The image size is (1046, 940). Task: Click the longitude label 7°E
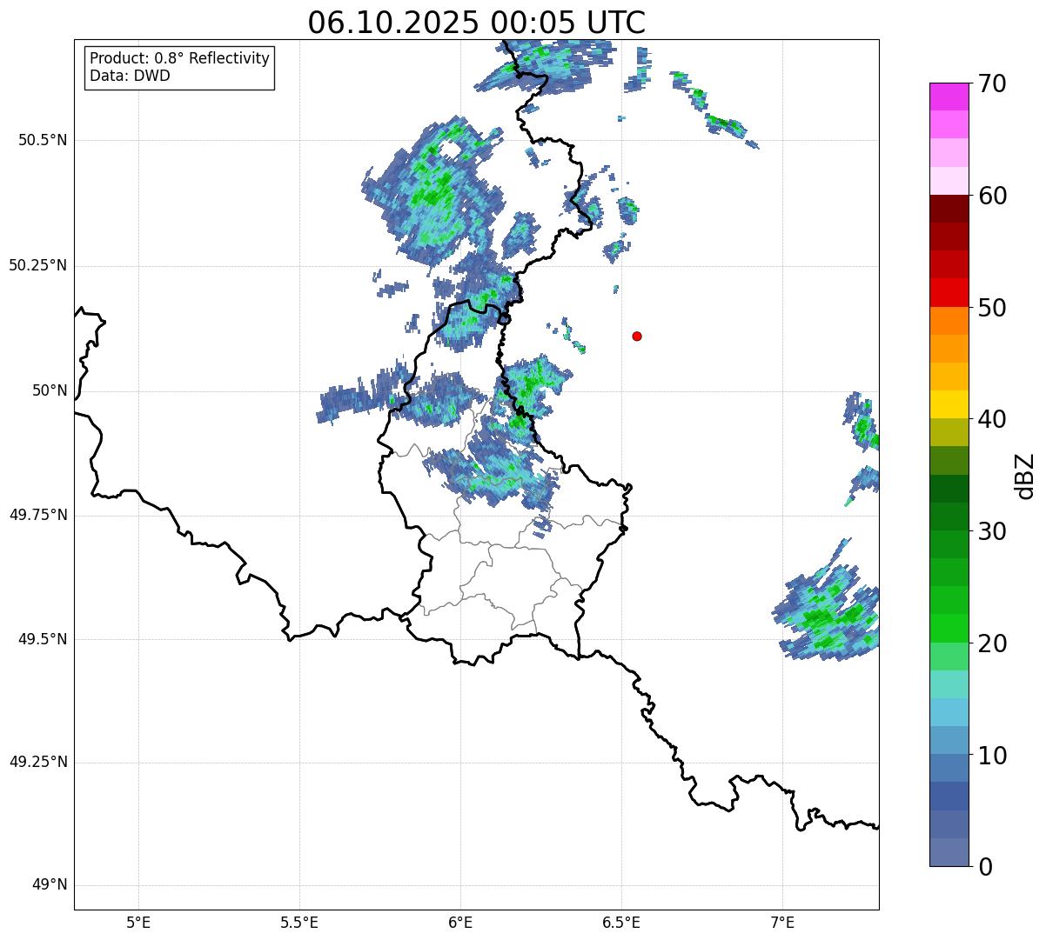click(x=782, y=922)
